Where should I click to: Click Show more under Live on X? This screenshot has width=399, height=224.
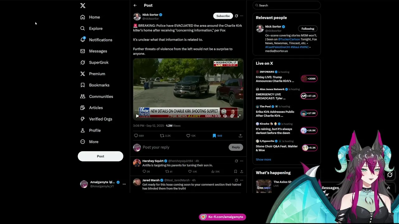pos(263,159)
